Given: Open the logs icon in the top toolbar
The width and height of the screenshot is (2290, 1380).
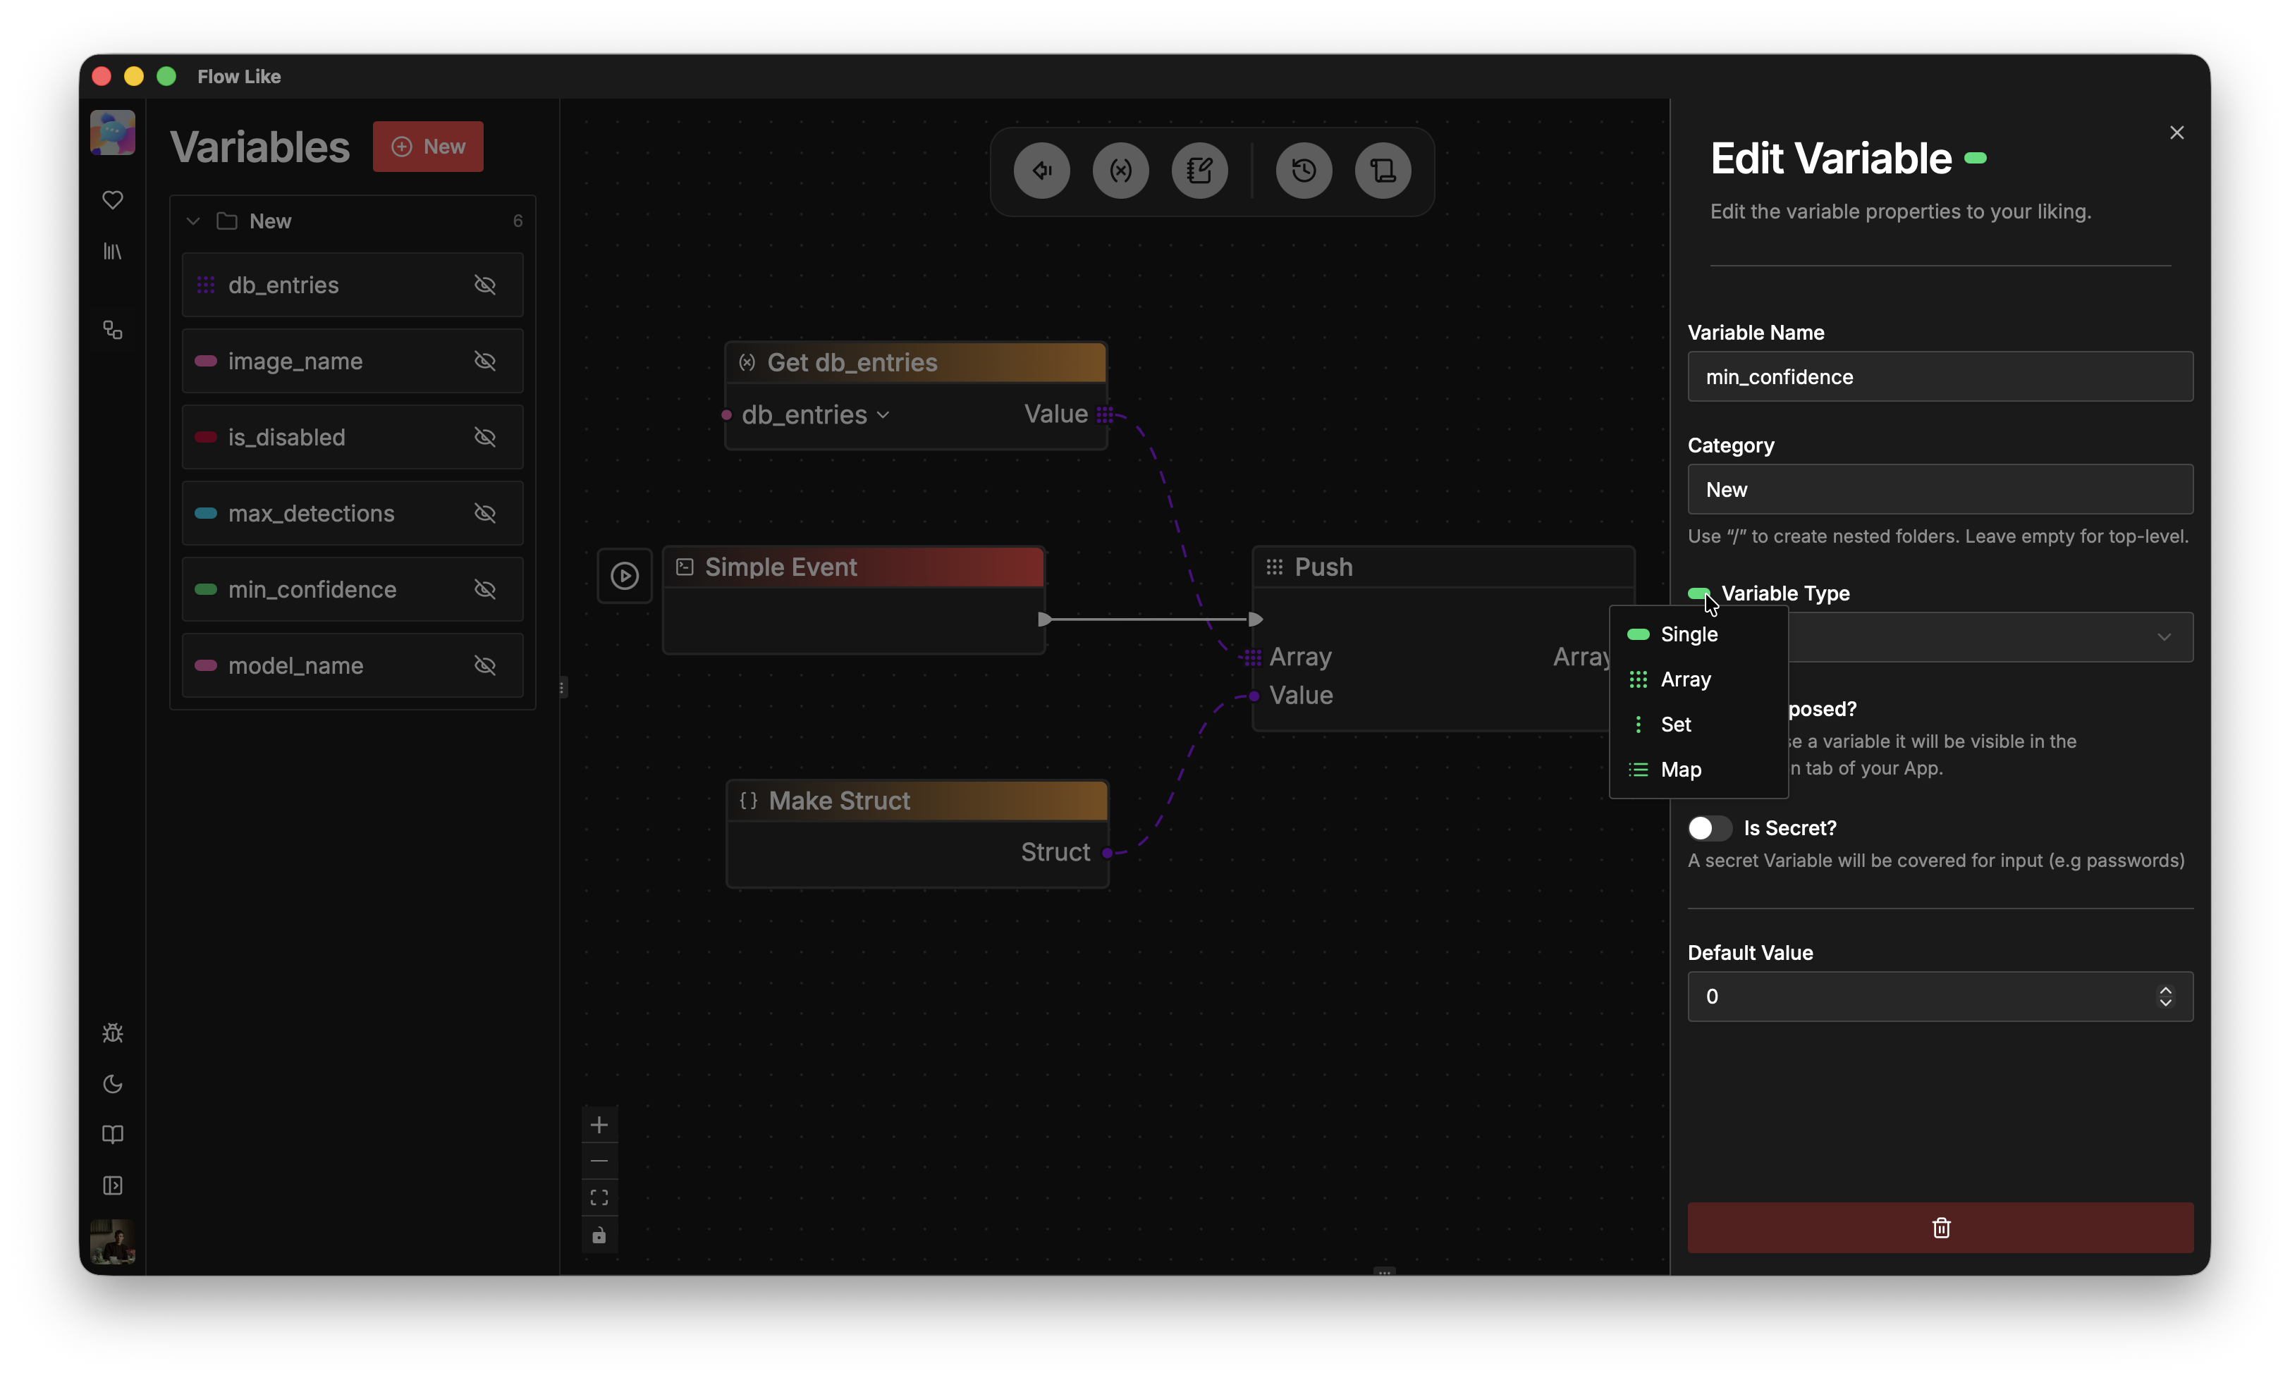Looking at the screenshot, I should [1383, 170].
